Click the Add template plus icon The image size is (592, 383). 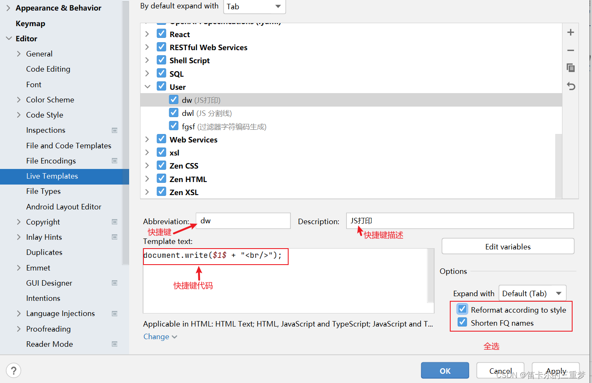pos(570,32)
